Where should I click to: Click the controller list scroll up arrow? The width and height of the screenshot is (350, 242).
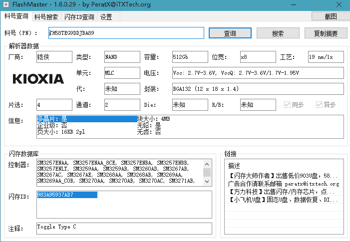pos(207,164)
